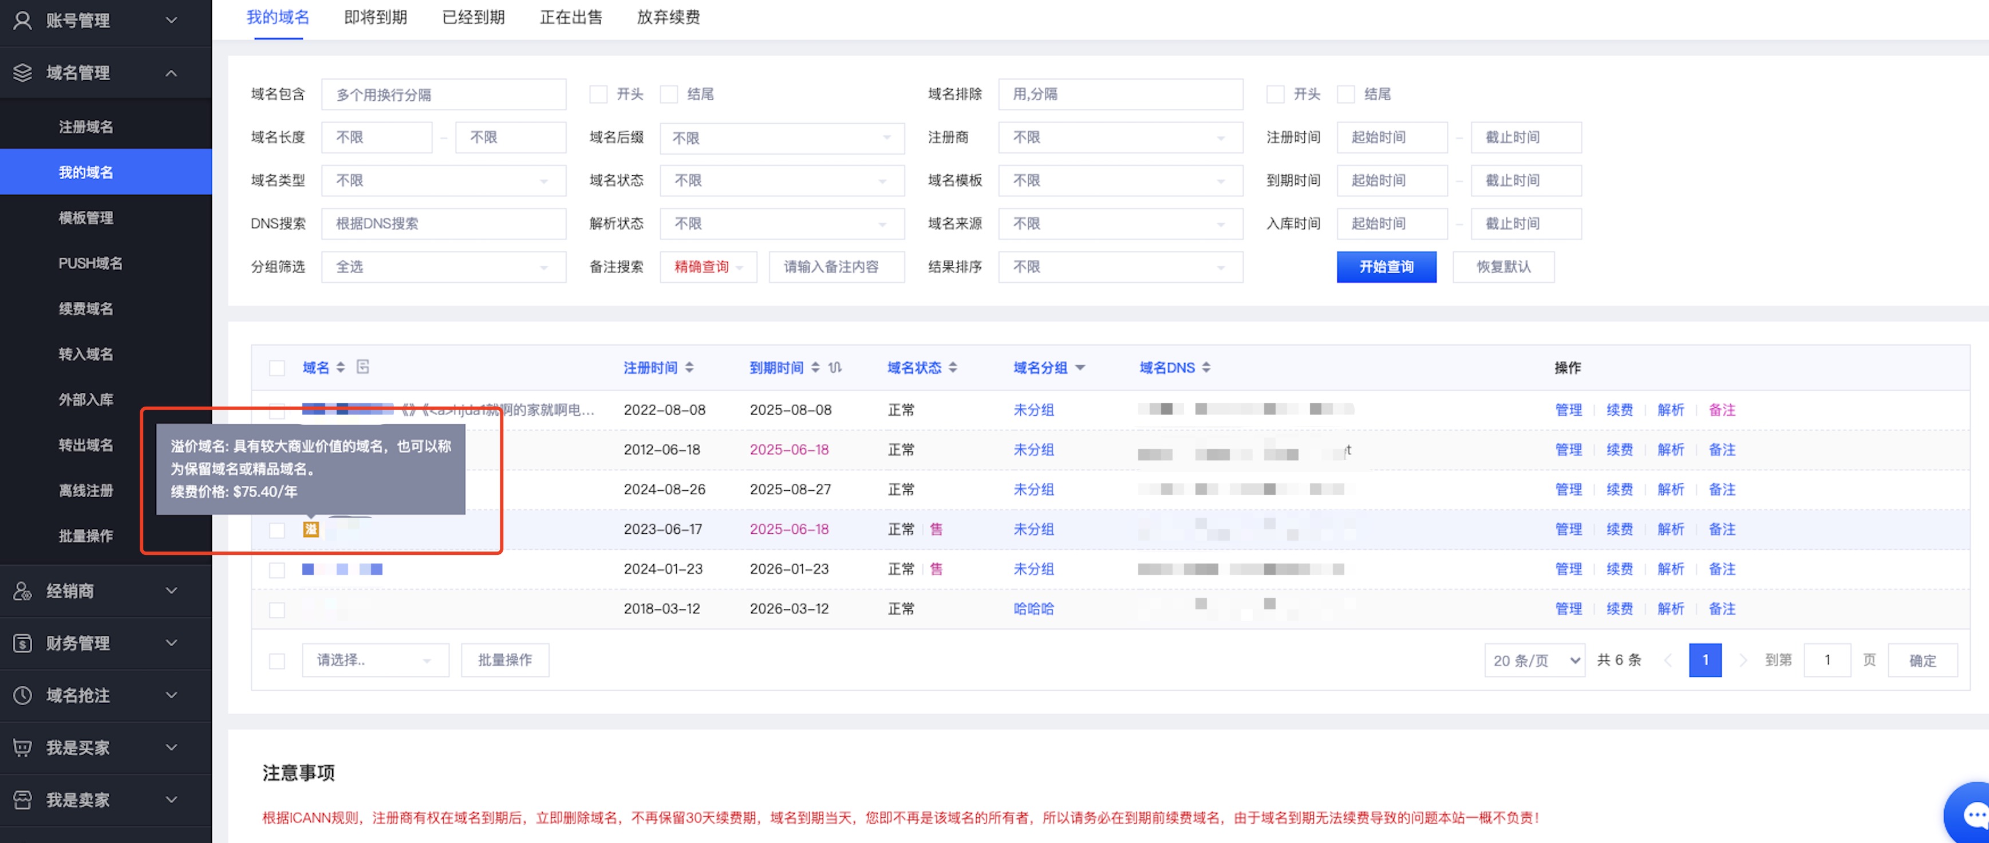Open 域名类型 dropdown
1989x843 pixels.
[443, 180]
